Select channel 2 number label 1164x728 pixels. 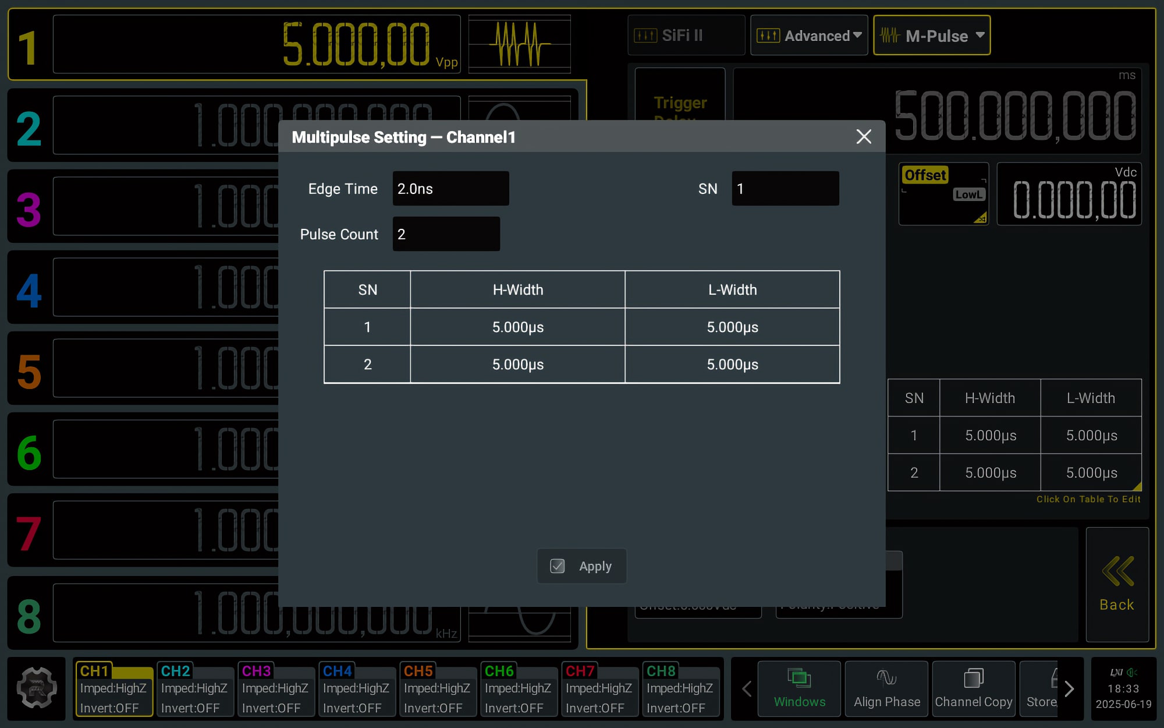[x=29, y=129]
